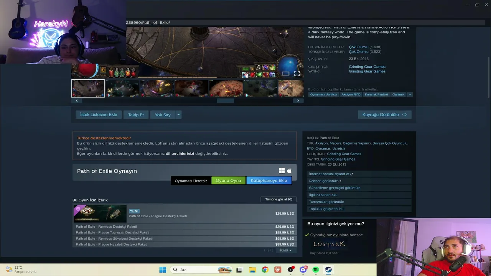This screenshot has width=491, height=276.
Task: Open the Oynaması Ücretsiz tag
Action: [323, 94]
